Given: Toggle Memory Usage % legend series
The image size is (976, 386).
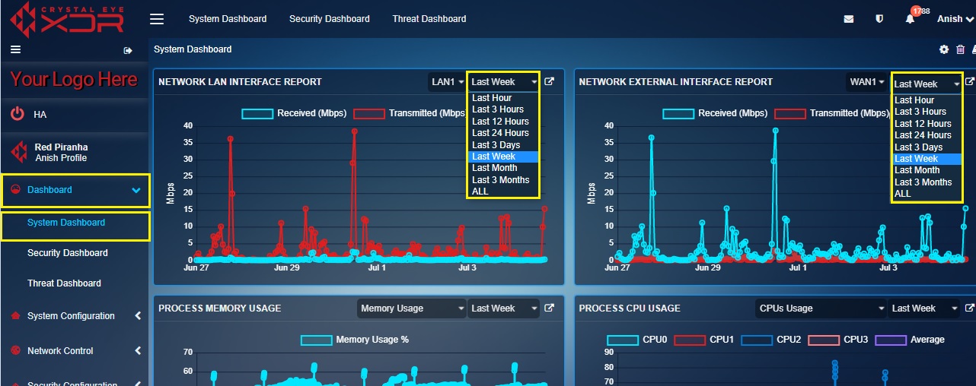Looking at the screenshot, I should click(x=355, y=340).
